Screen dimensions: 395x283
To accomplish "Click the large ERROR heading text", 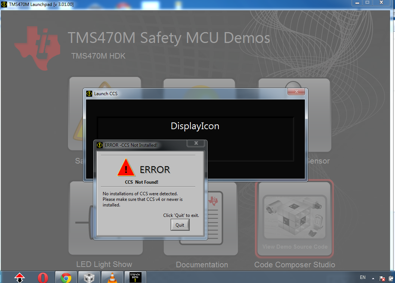I will tap(155, 170).
